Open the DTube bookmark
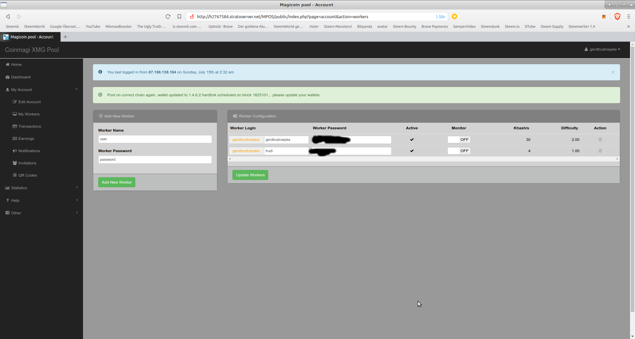635x339 pixels. pos(530,26)
